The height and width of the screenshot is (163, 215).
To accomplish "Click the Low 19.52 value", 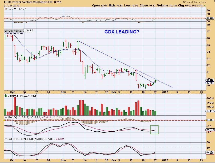I will 131,5.
